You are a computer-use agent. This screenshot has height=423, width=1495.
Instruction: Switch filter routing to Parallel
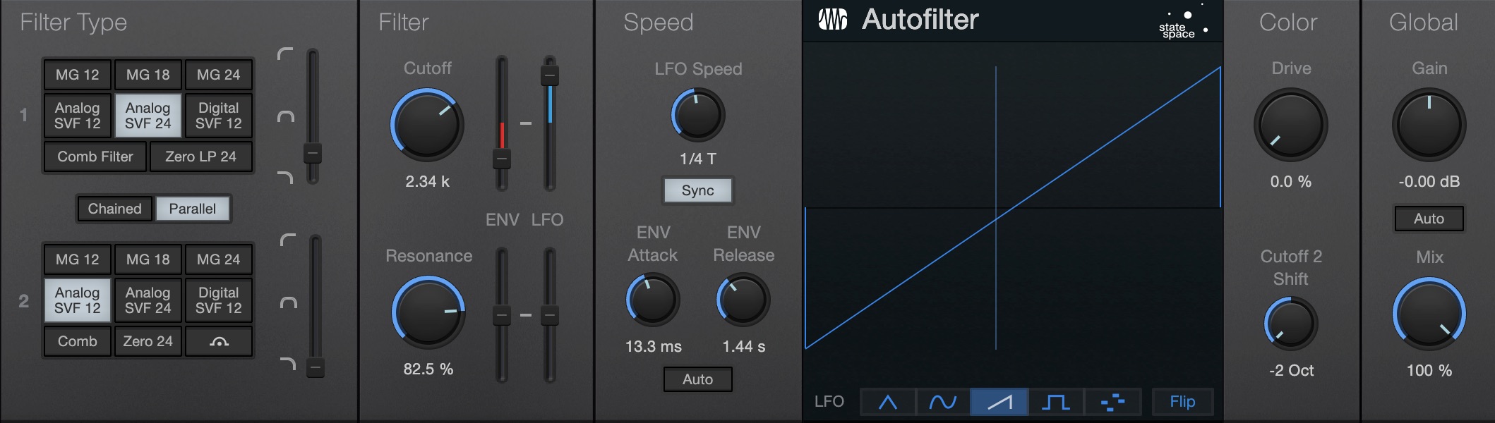193,209
